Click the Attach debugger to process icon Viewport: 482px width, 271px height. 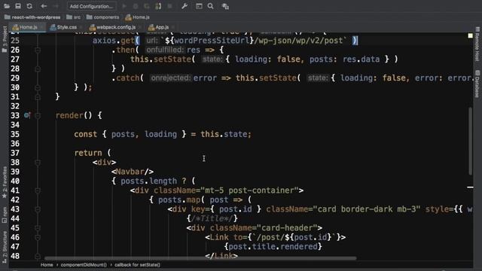pyautogui.click(x=158, y=6)
